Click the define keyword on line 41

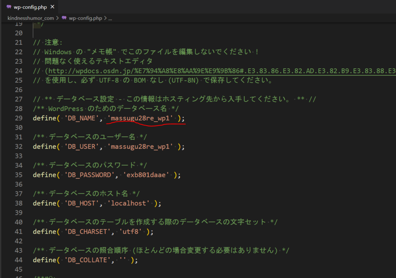[45, 232]
